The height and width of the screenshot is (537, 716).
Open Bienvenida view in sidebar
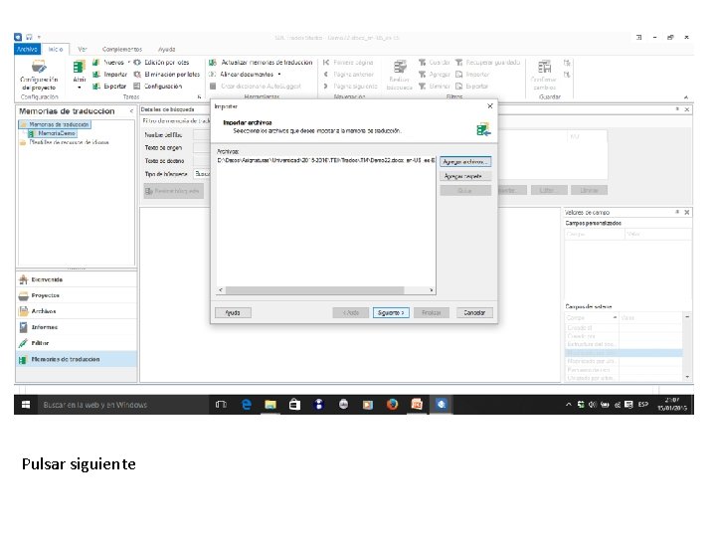pos(77,279)
